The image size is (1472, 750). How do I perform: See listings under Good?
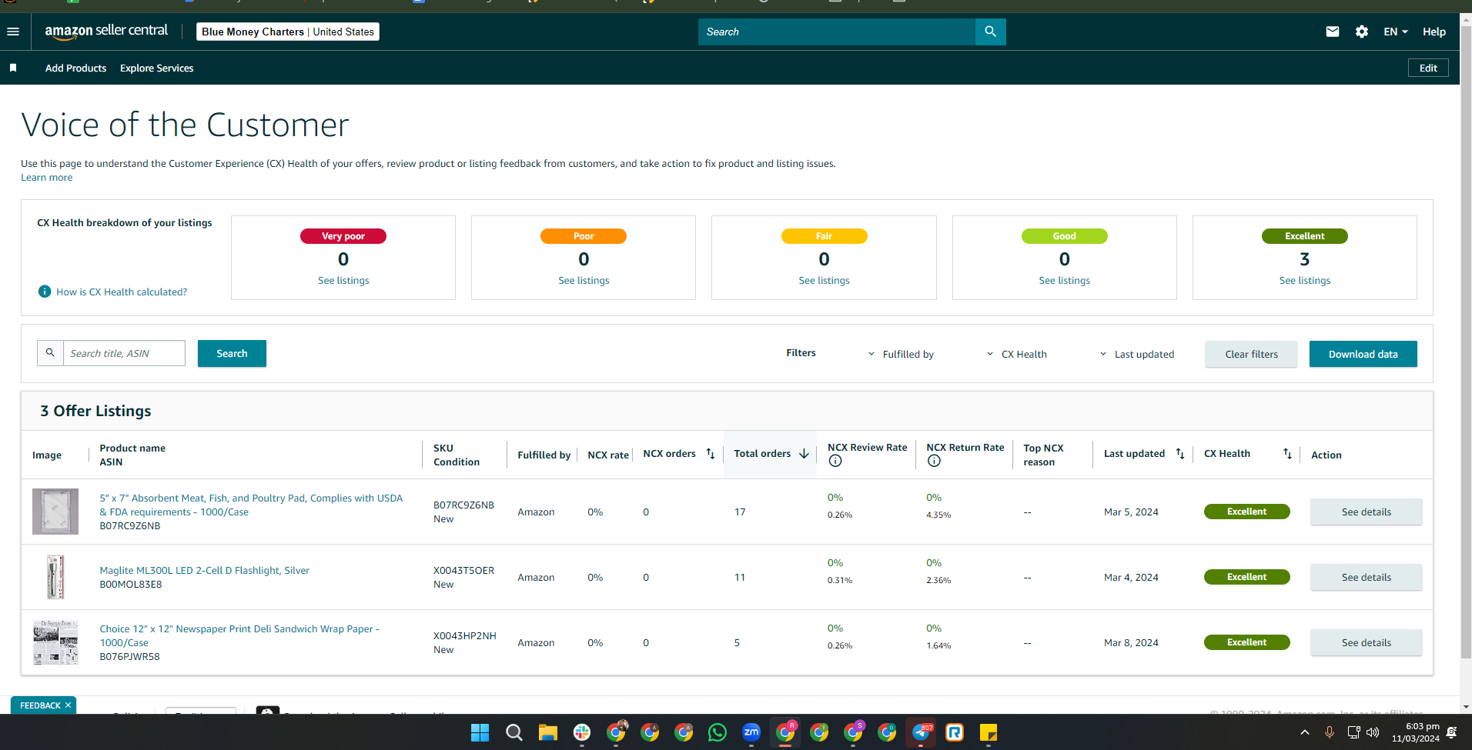point(1064,281)
